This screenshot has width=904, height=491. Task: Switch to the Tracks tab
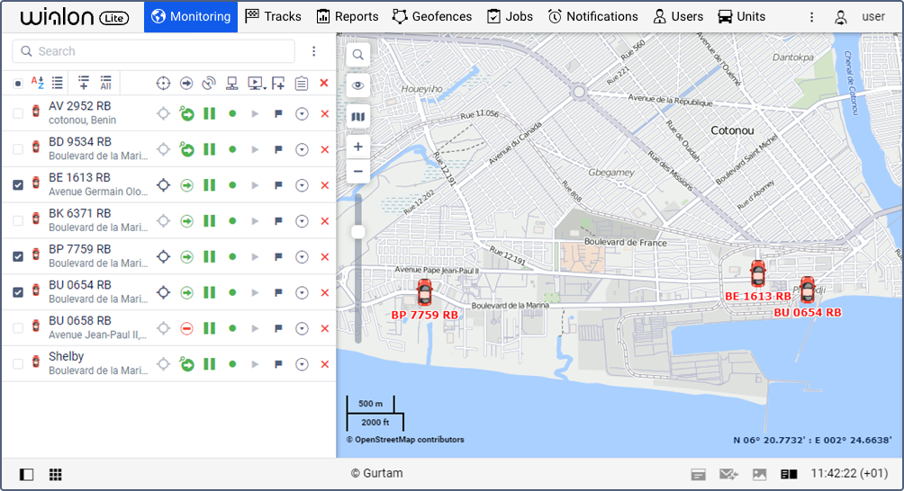[x=274, y=16]
